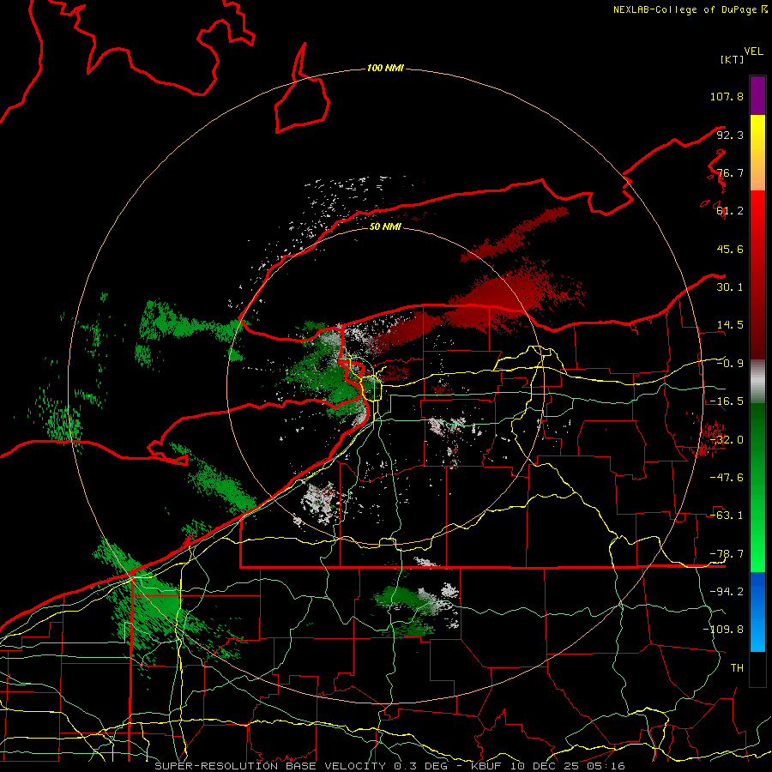
Task: Select the 61.2 legend value
Action: click(x=730, y=211)
